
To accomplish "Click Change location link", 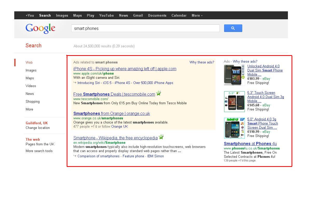I will pyautogui.click(x=38, y=128).
